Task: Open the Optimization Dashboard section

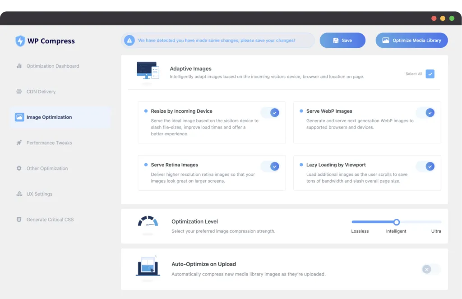Action: 52,66
